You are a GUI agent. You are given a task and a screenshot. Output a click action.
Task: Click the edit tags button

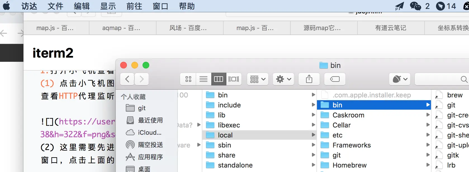[335, 79]
